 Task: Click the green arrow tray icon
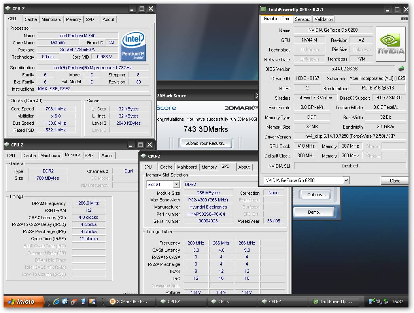click(386, 302)
